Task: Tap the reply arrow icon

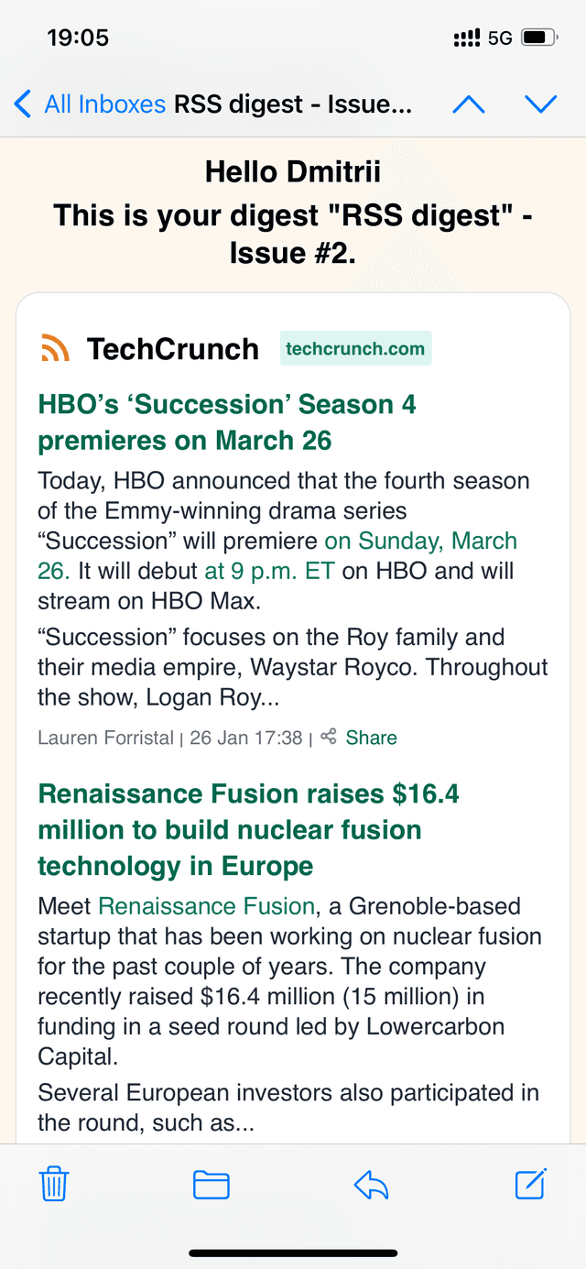Action: coord(371,1186)
